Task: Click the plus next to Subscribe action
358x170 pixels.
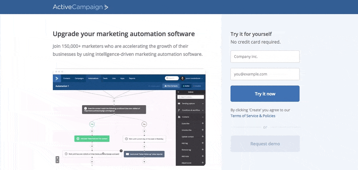Action: pyautogui.click(x=202, y=123)
